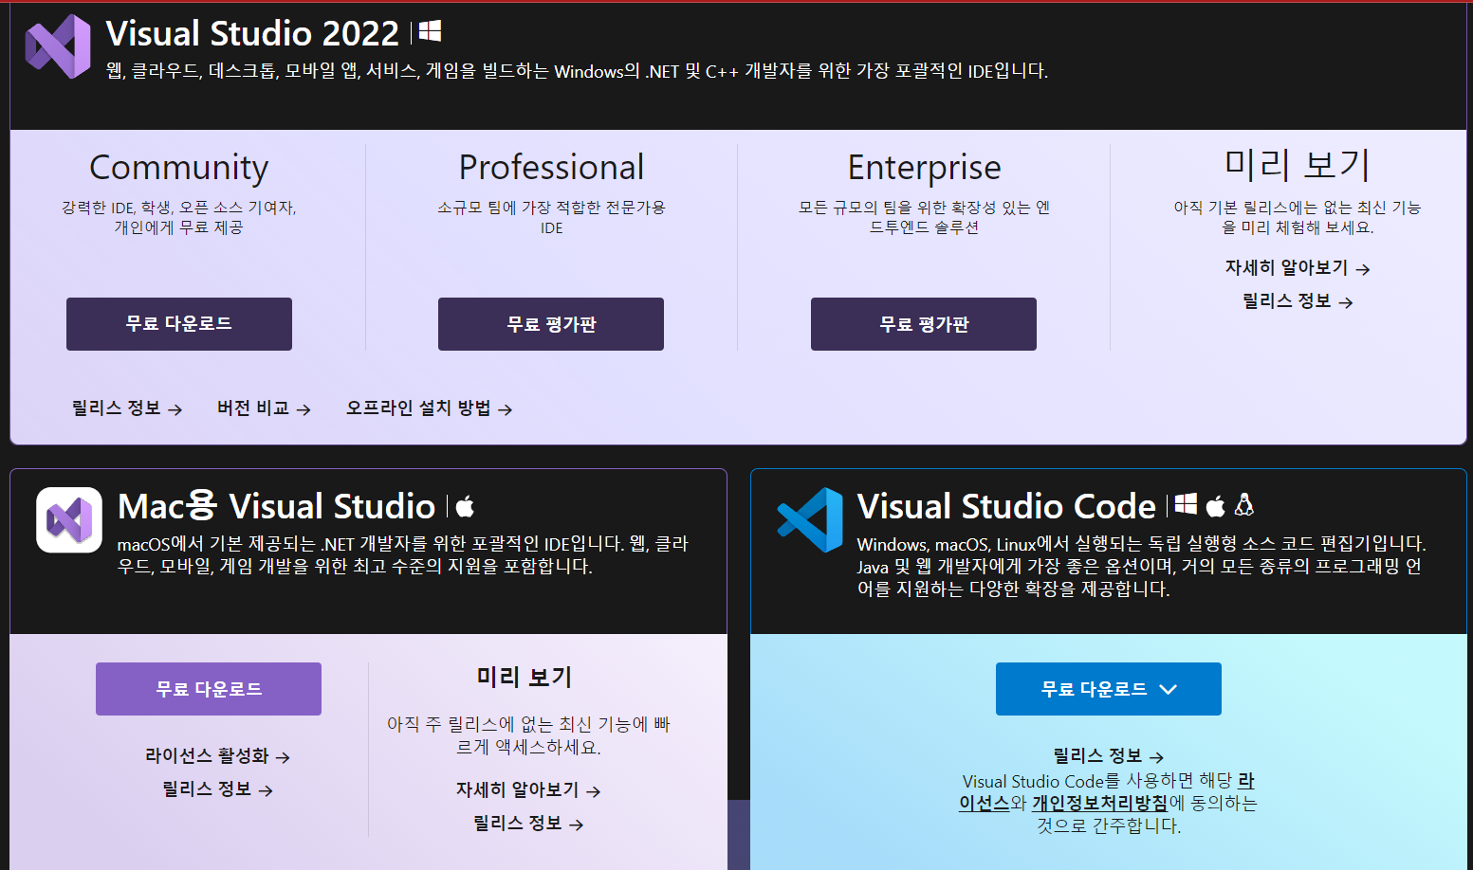
Task: Click the Visual Studio Code blue logo
Action: pos(810,519)
